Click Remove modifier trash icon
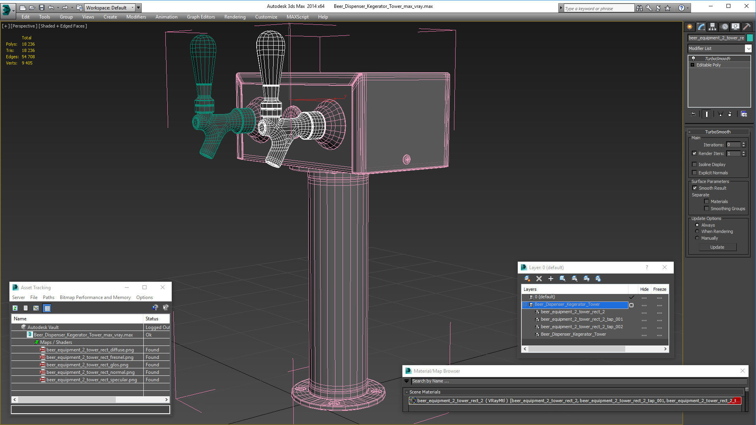This screenshot has height=425, width=756. [730, 114]
